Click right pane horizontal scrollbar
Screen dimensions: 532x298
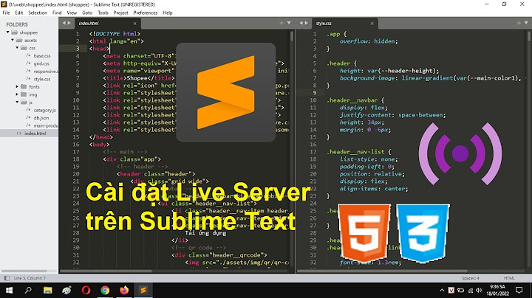coord(383,271)
